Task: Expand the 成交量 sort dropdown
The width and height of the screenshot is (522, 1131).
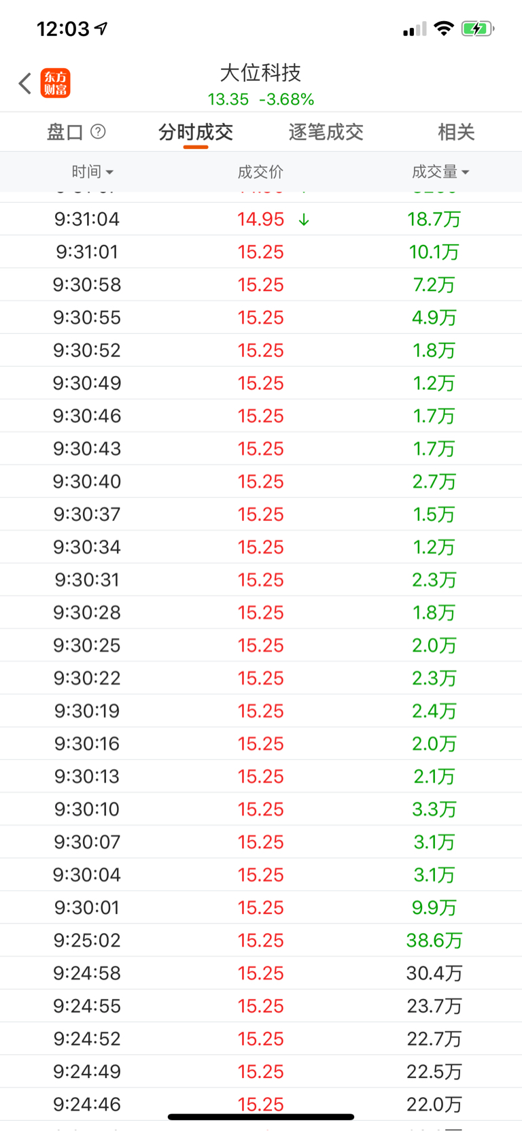Action: coord(440,172)
